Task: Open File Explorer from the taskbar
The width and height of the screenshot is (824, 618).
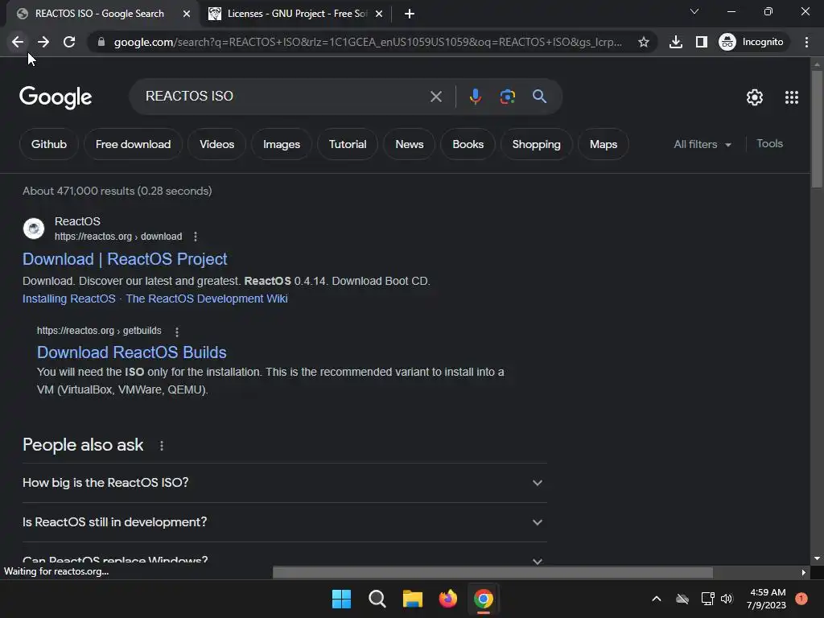Action: 413,599
